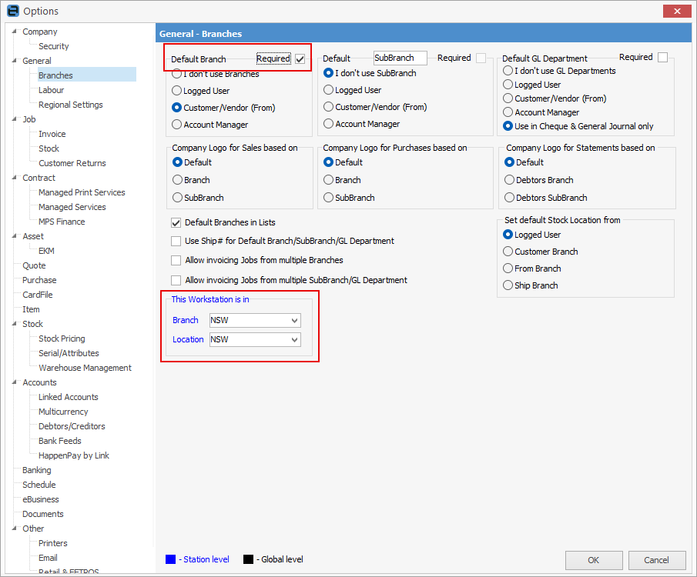Open the Printers options page
The width and height of the screenshot is (697, 577).
[x=53, y=543]
